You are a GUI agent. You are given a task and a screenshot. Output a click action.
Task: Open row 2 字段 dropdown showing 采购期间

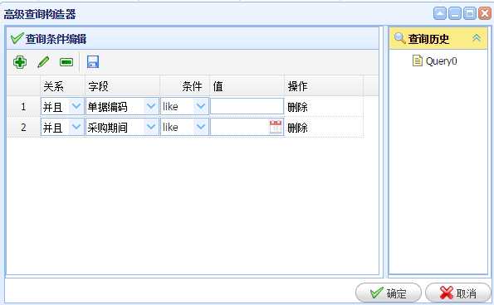click(151, 127)
